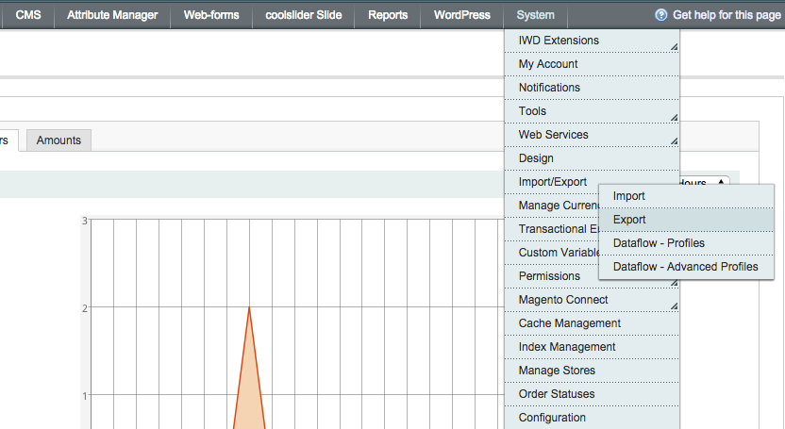Select Web Services entry
785x429 pixels.
pyautogui.click(x=592, y=135)
